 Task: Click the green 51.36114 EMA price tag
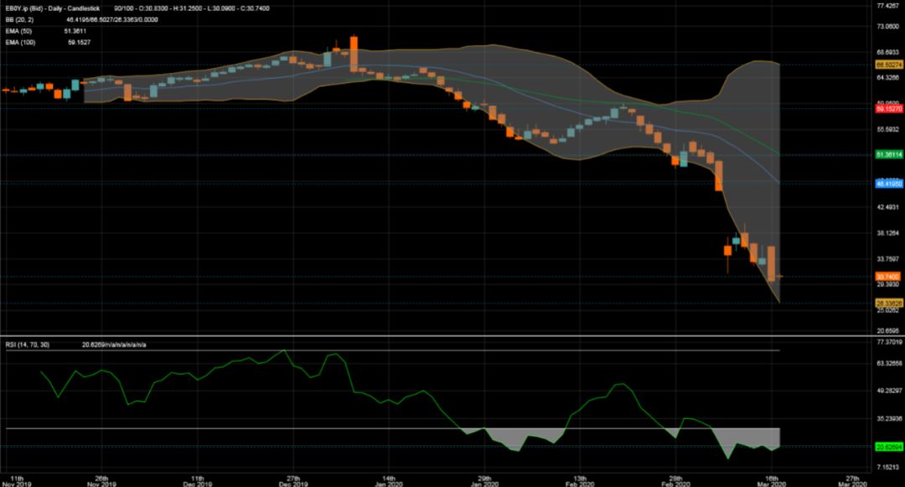[888, 155]
